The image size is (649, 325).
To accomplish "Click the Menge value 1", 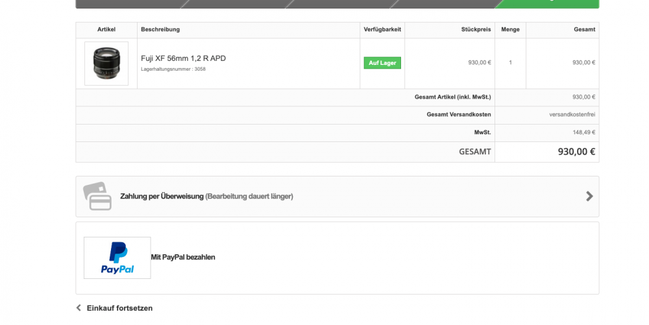I will (510, 62).
